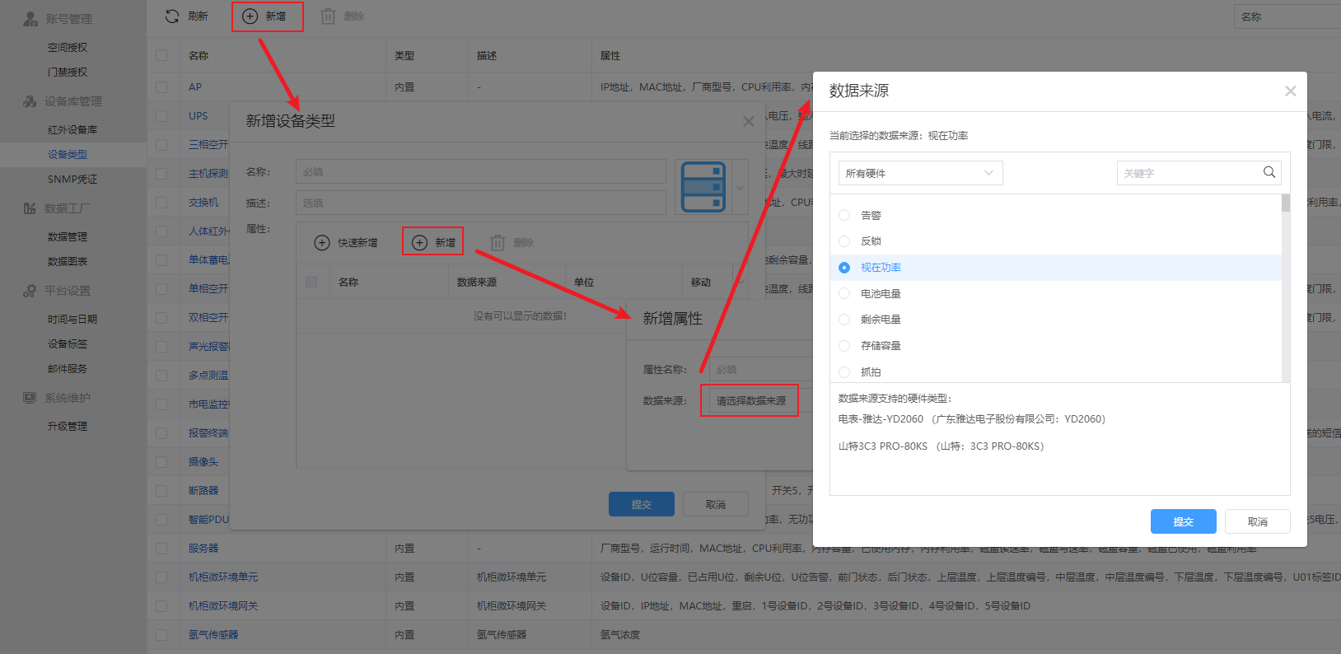Click the 新增 plus icon in the attributes section
The height and width of the screenshot is (654, 1341).
point(419,242)
